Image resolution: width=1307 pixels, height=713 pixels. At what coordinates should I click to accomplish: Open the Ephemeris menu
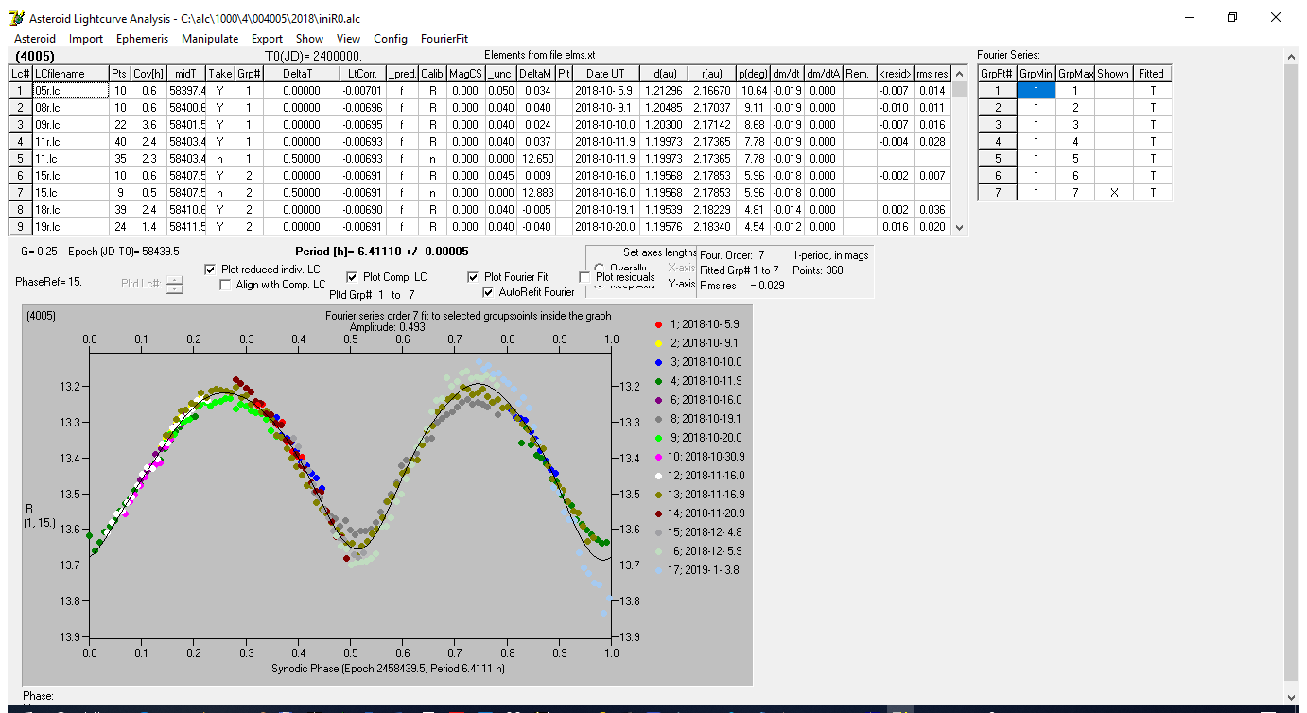[142, 39]
